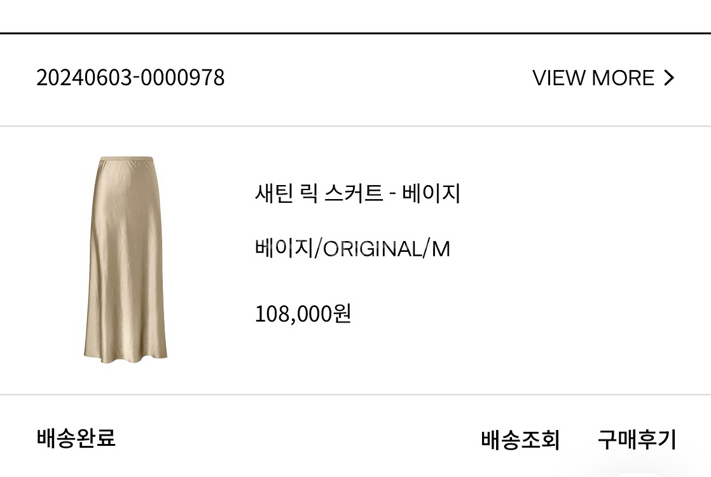Select the word 스커트 in the product name

[x=354, y=193]
